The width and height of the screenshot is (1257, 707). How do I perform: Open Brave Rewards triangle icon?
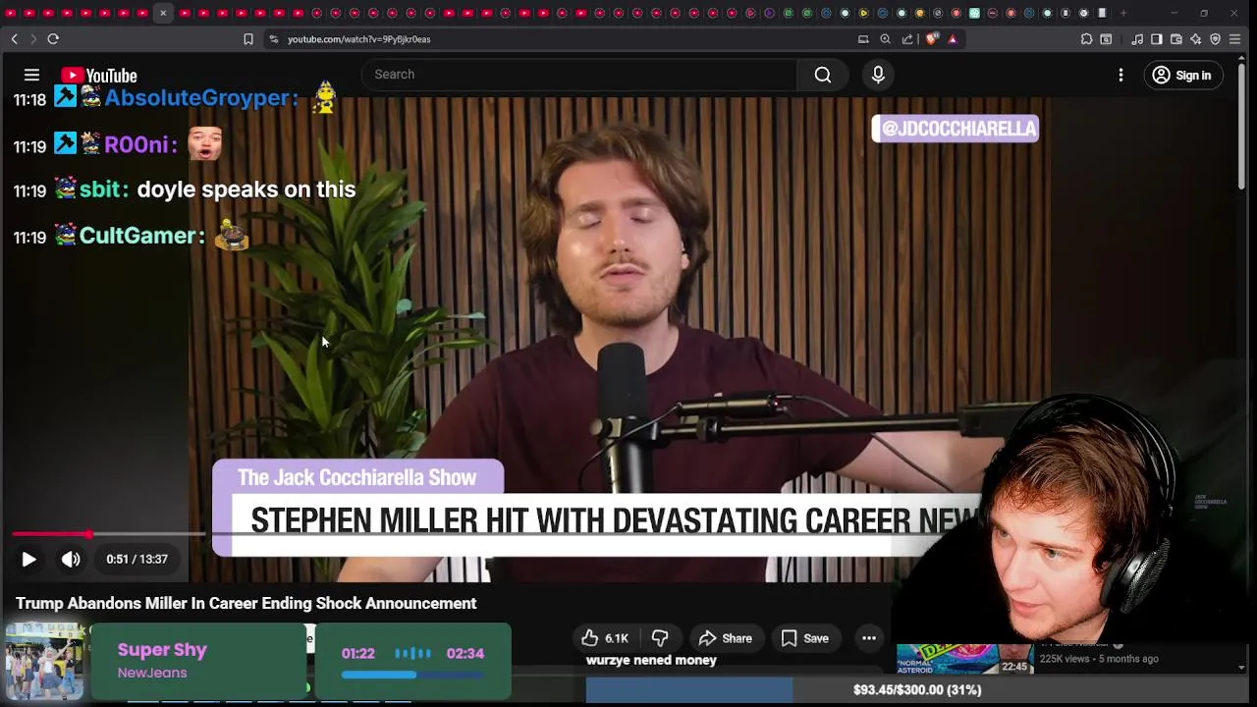(953, 39)
